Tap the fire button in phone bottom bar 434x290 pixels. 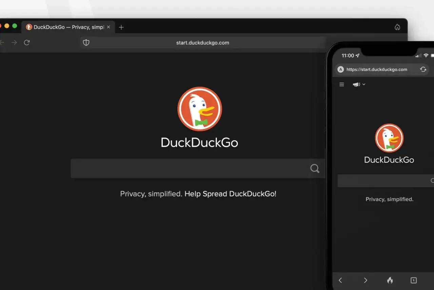click(x=390, y=280)
